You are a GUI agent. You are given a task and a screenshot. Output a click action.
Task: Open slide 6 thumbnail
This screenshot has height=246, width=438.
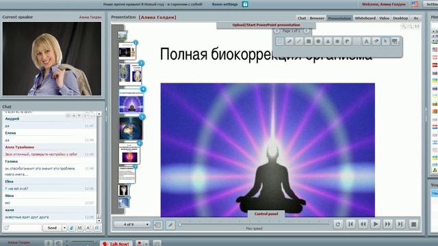click(129, 154)
